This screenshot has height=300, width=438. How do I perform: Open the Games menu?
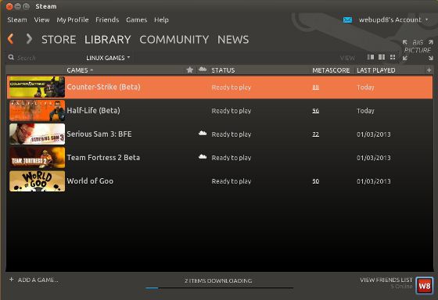[137, 20]
